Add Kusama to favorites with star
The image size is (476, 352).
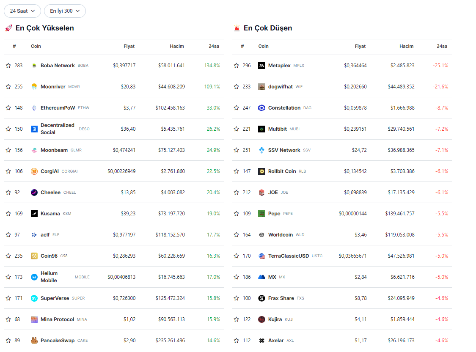coord(8,214)
